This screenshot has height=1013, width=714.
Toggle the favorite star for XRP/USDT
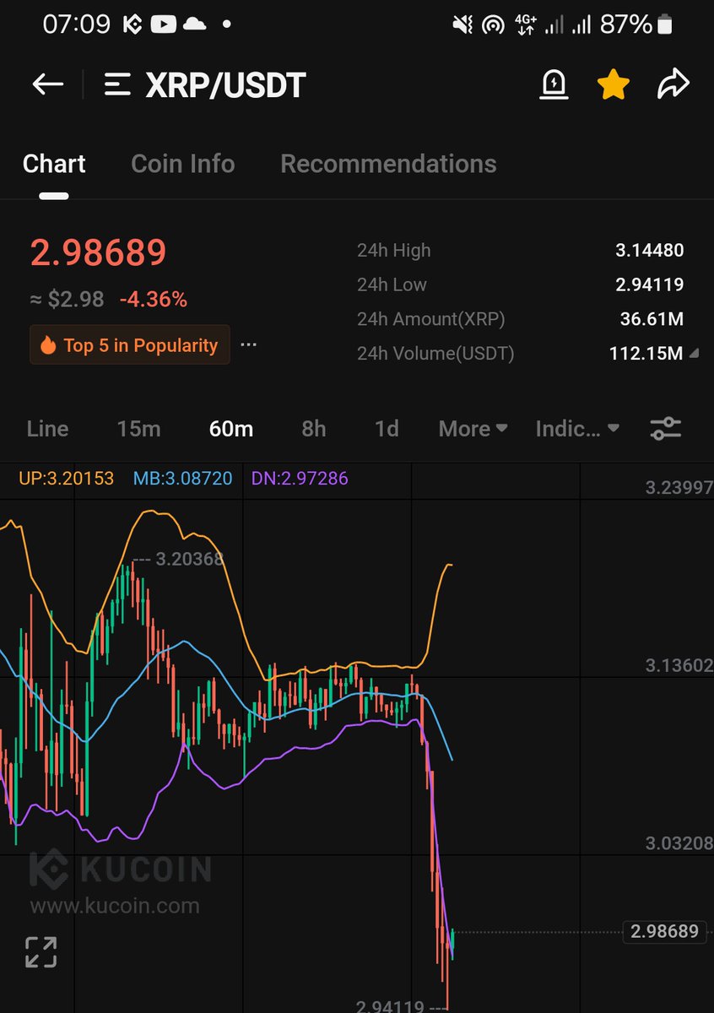tap(614, 84)
